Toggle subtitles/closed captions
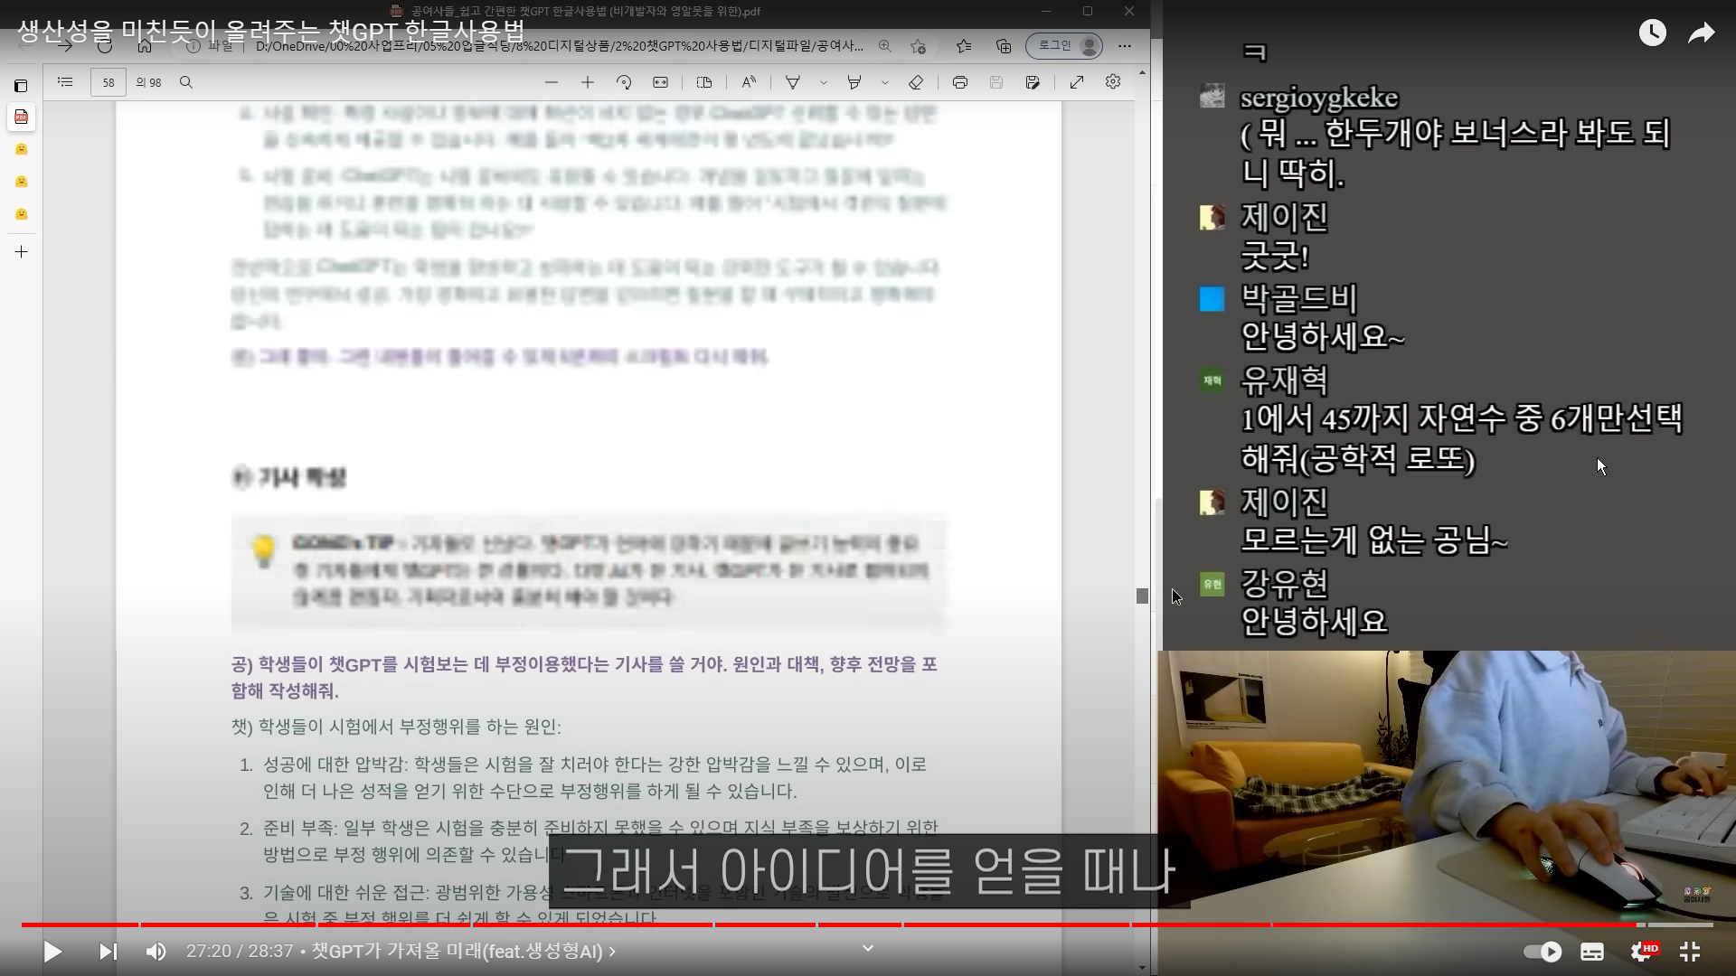 point(1592,952)
